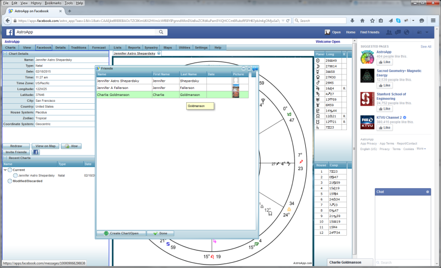Open Firefox downloads arrow icon
This screenshot has height=268, width=441.
[x=353, y=21]
